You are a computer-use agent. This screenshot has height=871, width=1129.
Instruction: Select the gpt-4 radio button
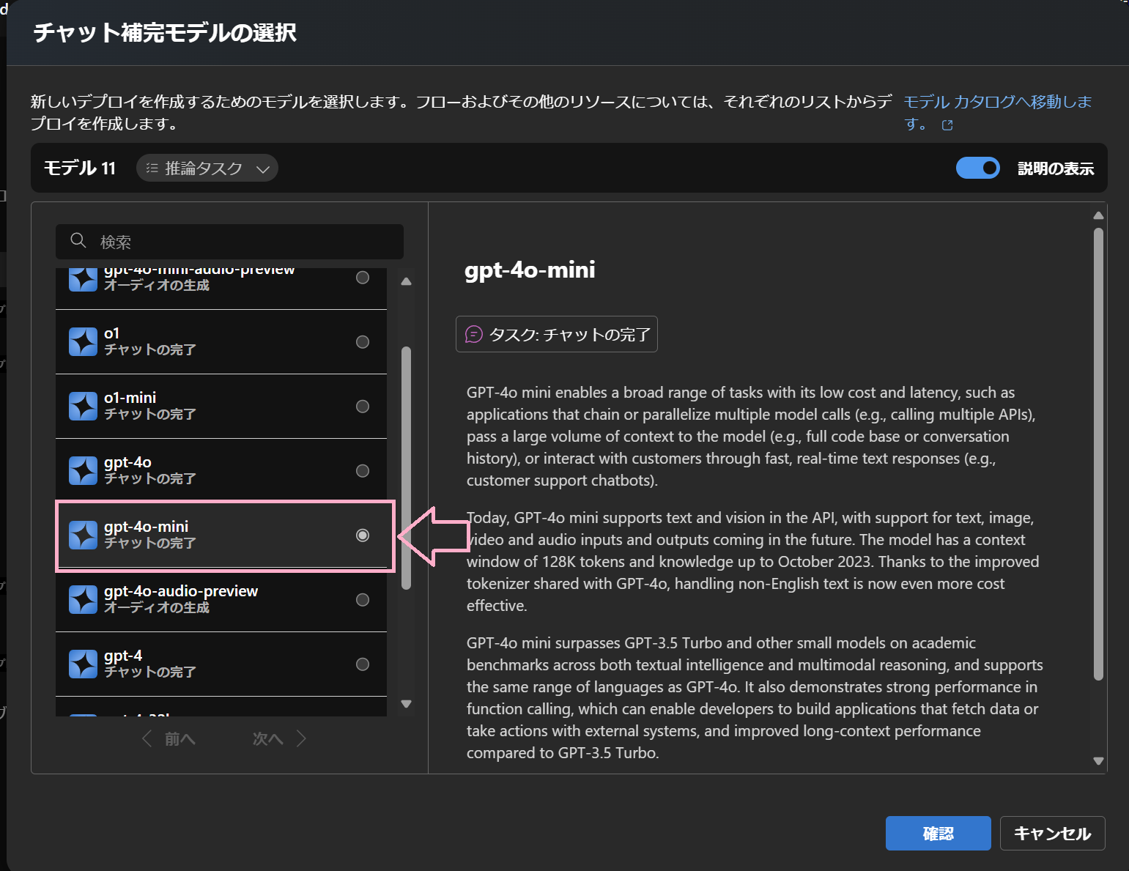[363, 664]
